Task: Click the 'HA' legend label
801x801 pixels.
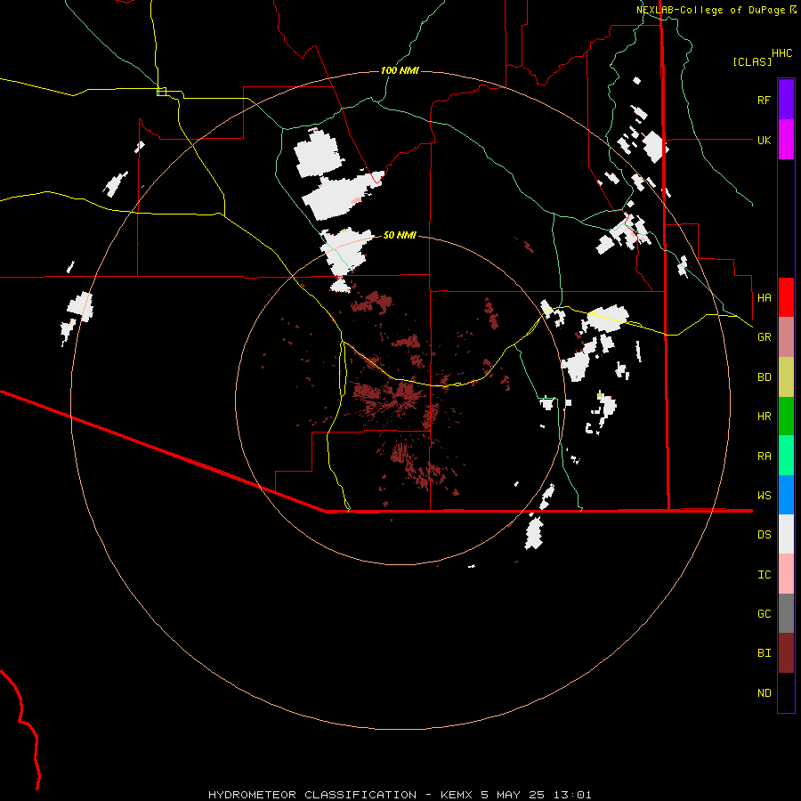Action: click(764, 298)
